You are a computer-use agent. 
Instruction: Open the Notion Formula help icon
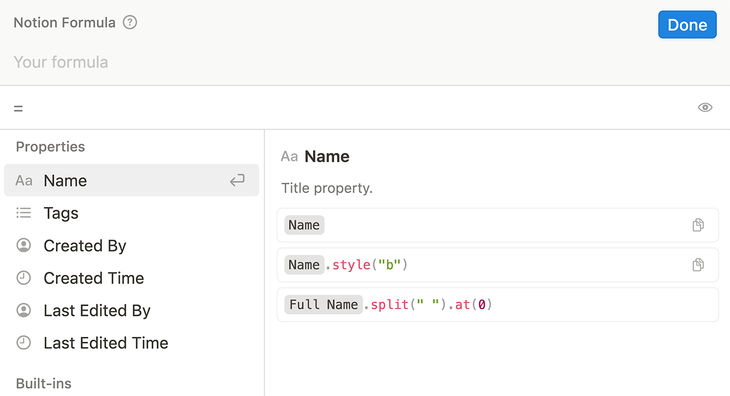[130, 23]
